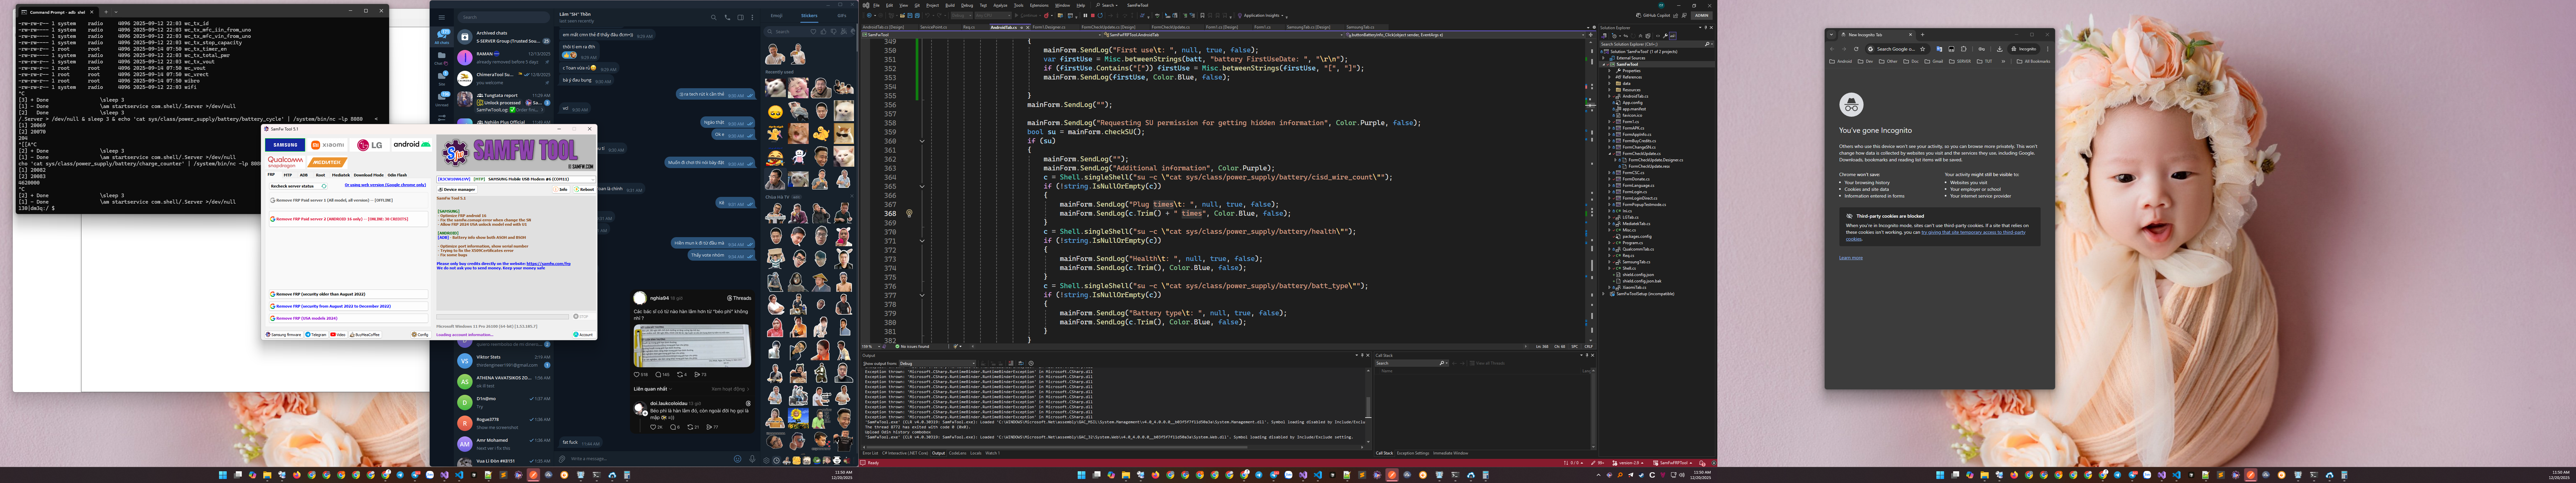Image resolution: width=2576 pixels, height=483 pixels.
Task: Click the emoji icon in Telegram message box
Action: pos(738,459)
